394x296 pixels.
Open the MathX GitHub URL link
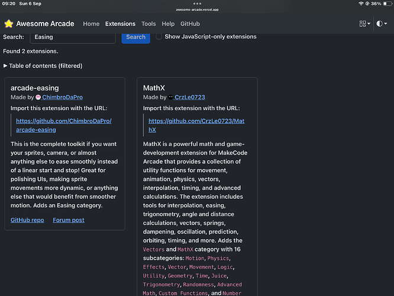point(196,126)
